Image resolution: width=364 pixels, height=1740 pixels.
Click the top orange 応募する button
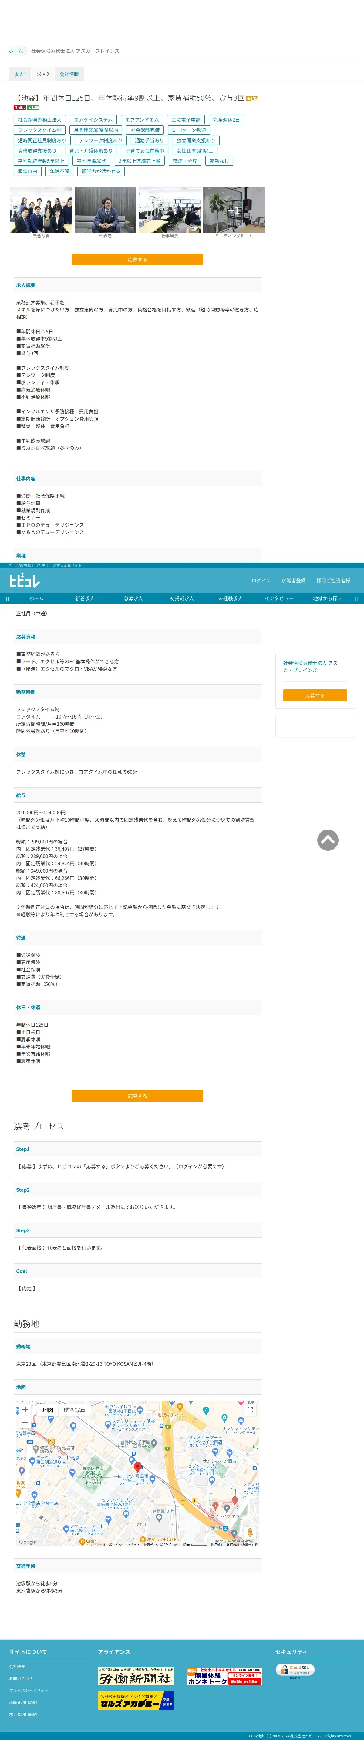137,259
